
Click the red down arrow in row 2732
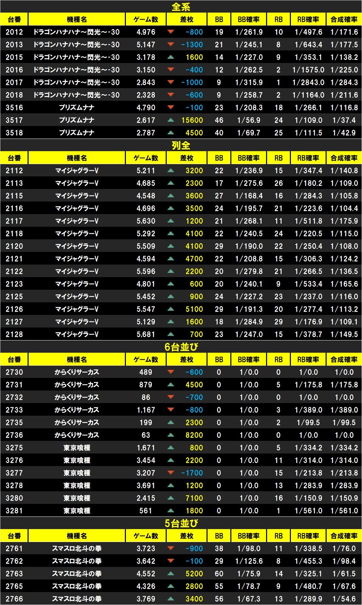coord(171,397)
